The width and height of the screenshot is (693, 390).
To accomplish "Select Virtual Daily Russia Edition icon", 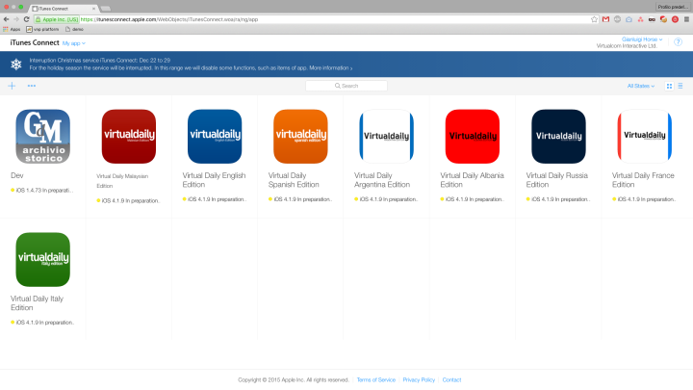I will (558, 137).
